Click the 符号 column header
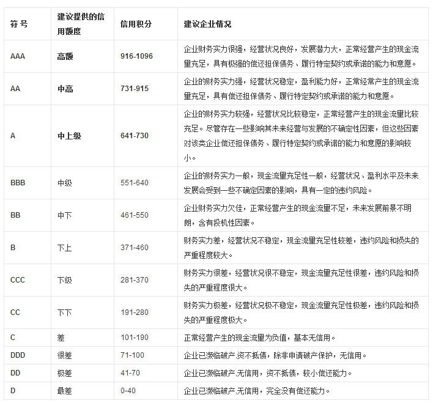The image size is (433, 403). (x=19, y=24)
